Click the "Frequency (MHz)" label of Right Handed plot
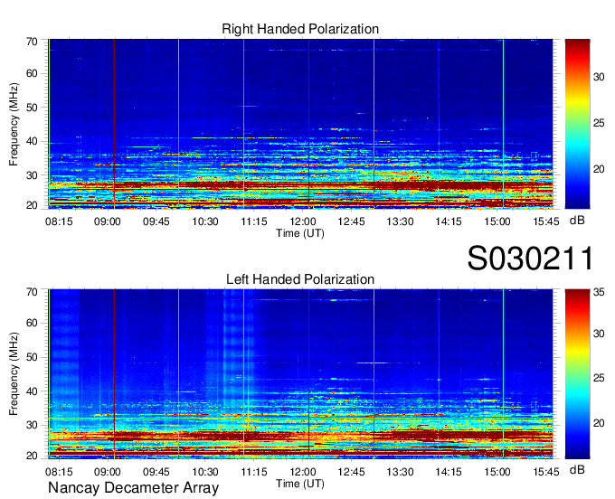This screenshot has width=615, height=499. [x=14, y=124]
